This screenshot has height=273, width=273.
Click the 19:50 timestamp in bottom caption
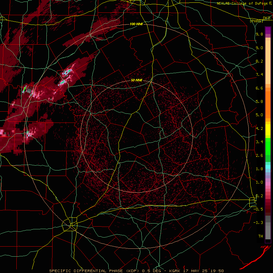click(217, 271)
